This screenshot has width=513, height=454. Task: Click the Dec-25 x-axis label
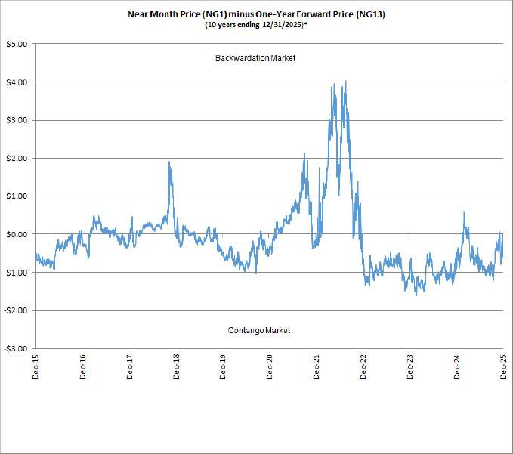[x=502, y=365]
